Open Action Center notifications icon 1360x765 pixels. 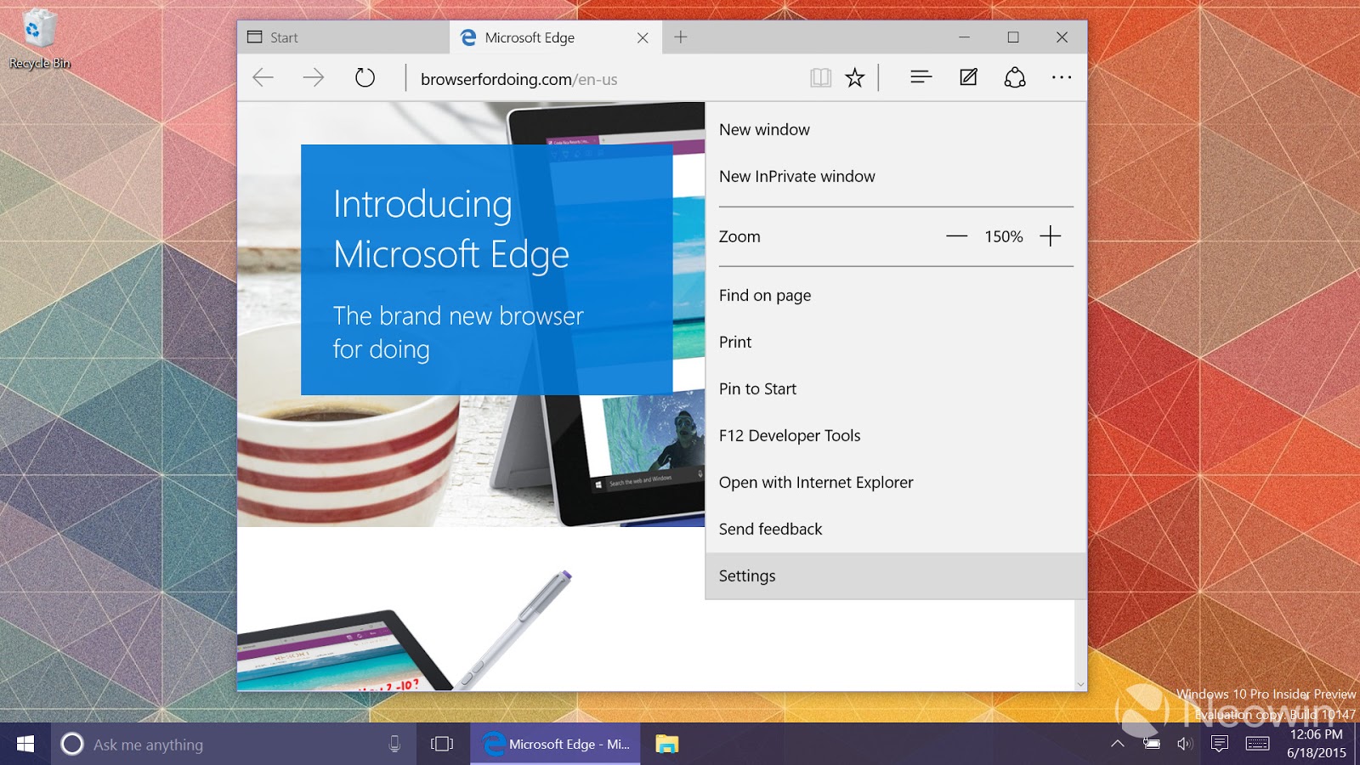[1220, 744]
